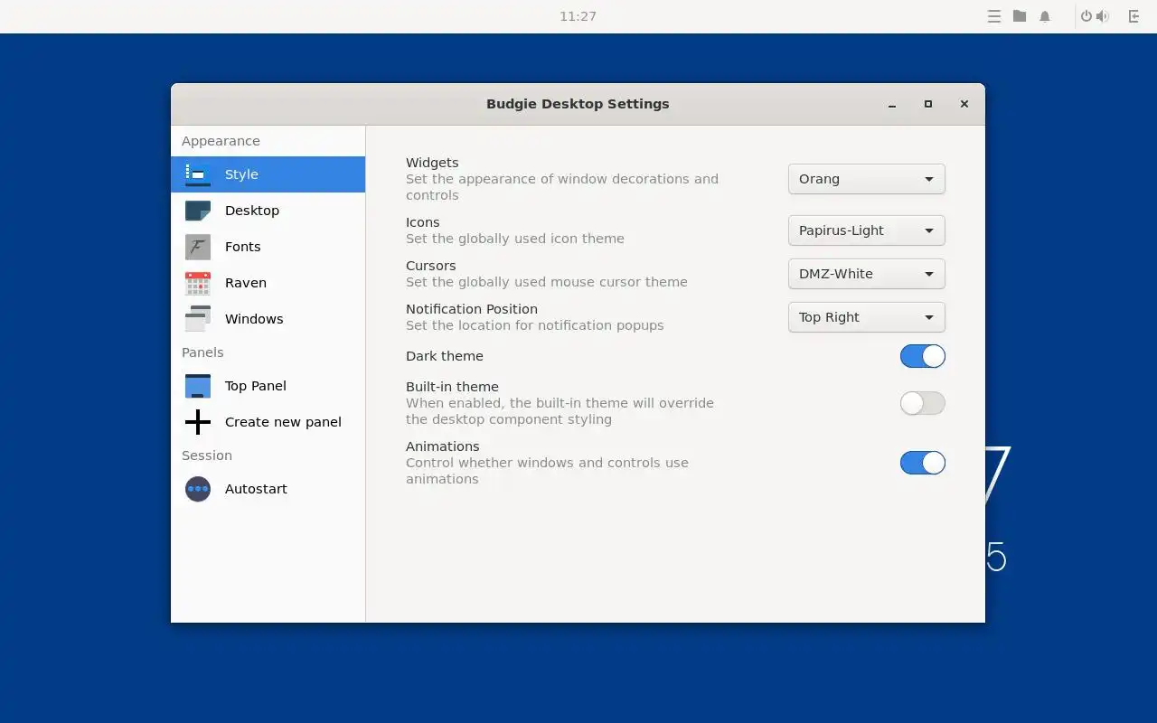Open the Widgets dropdown showing Orang
1157x723 pixels.
[x=867, y=179]
